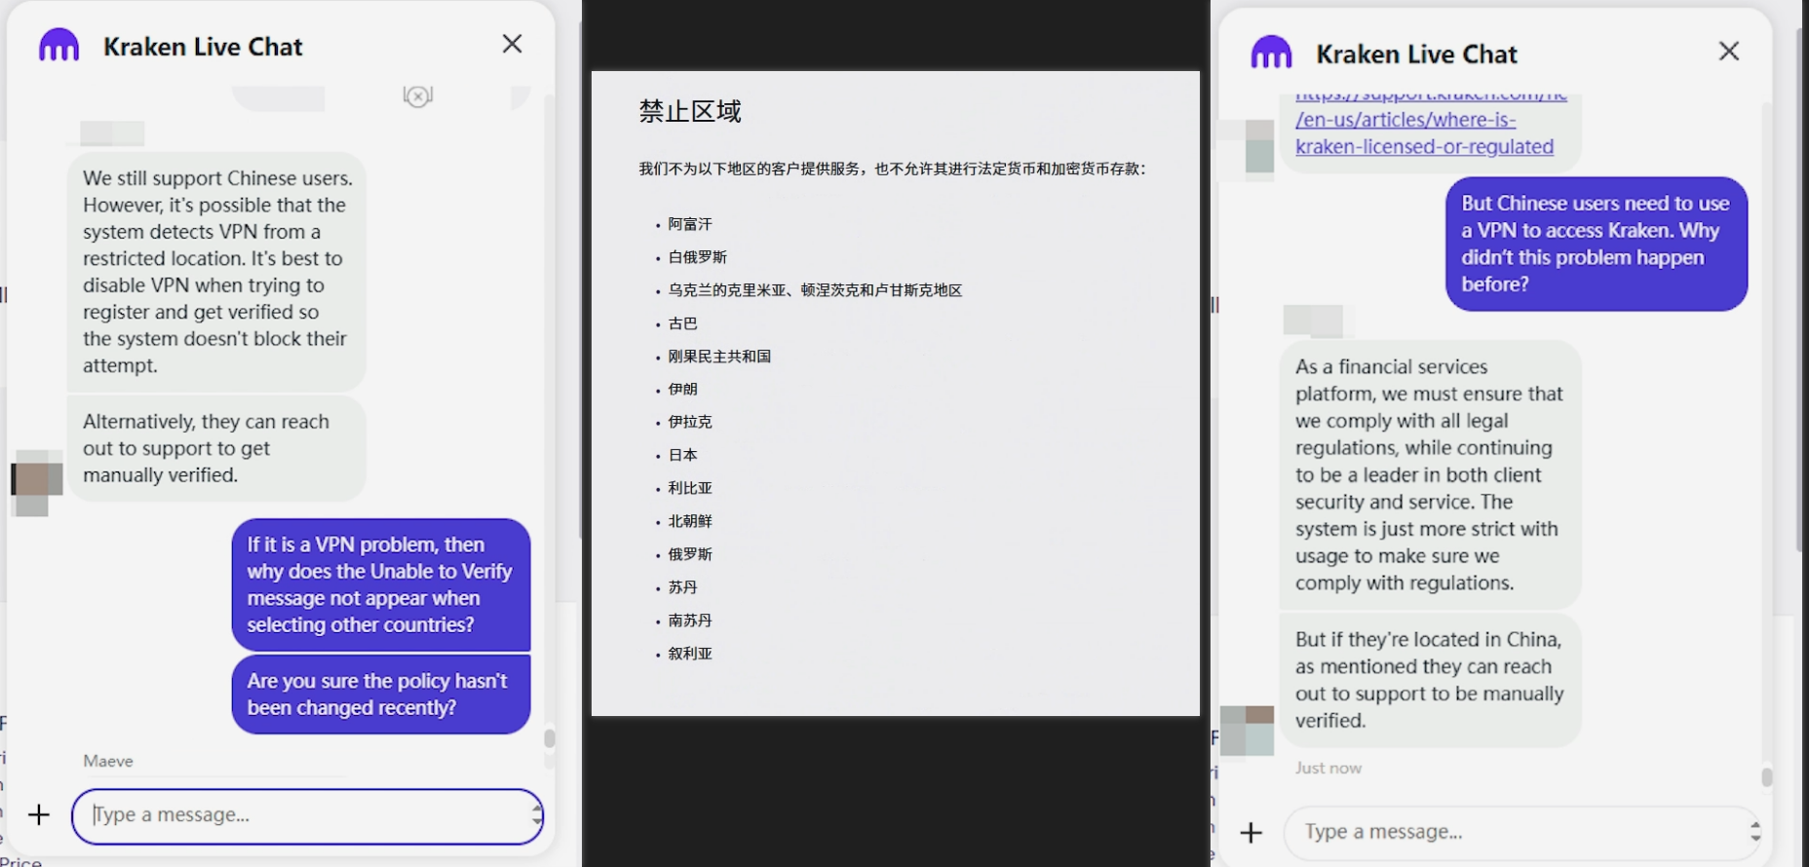Click the agent avatar beside the support link
Viewport: 1809px width, 867px height.
(x=1247, y=148)
